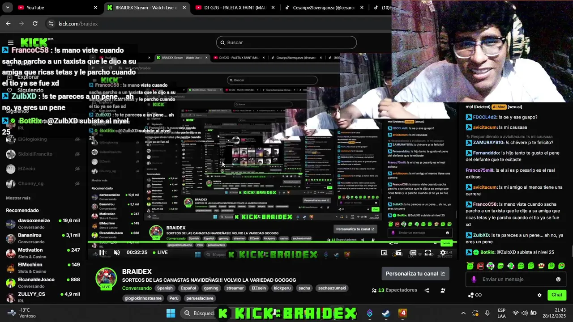Open davooxeneize recommended channel
573x322 pixels.
point(43,224)
